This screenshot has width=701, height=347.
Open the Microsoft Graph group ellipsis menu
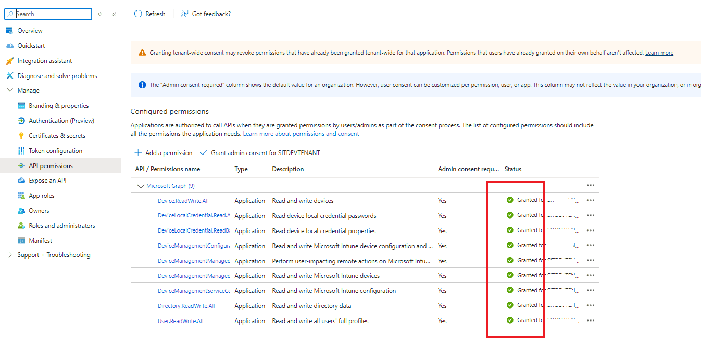[591, 185]
